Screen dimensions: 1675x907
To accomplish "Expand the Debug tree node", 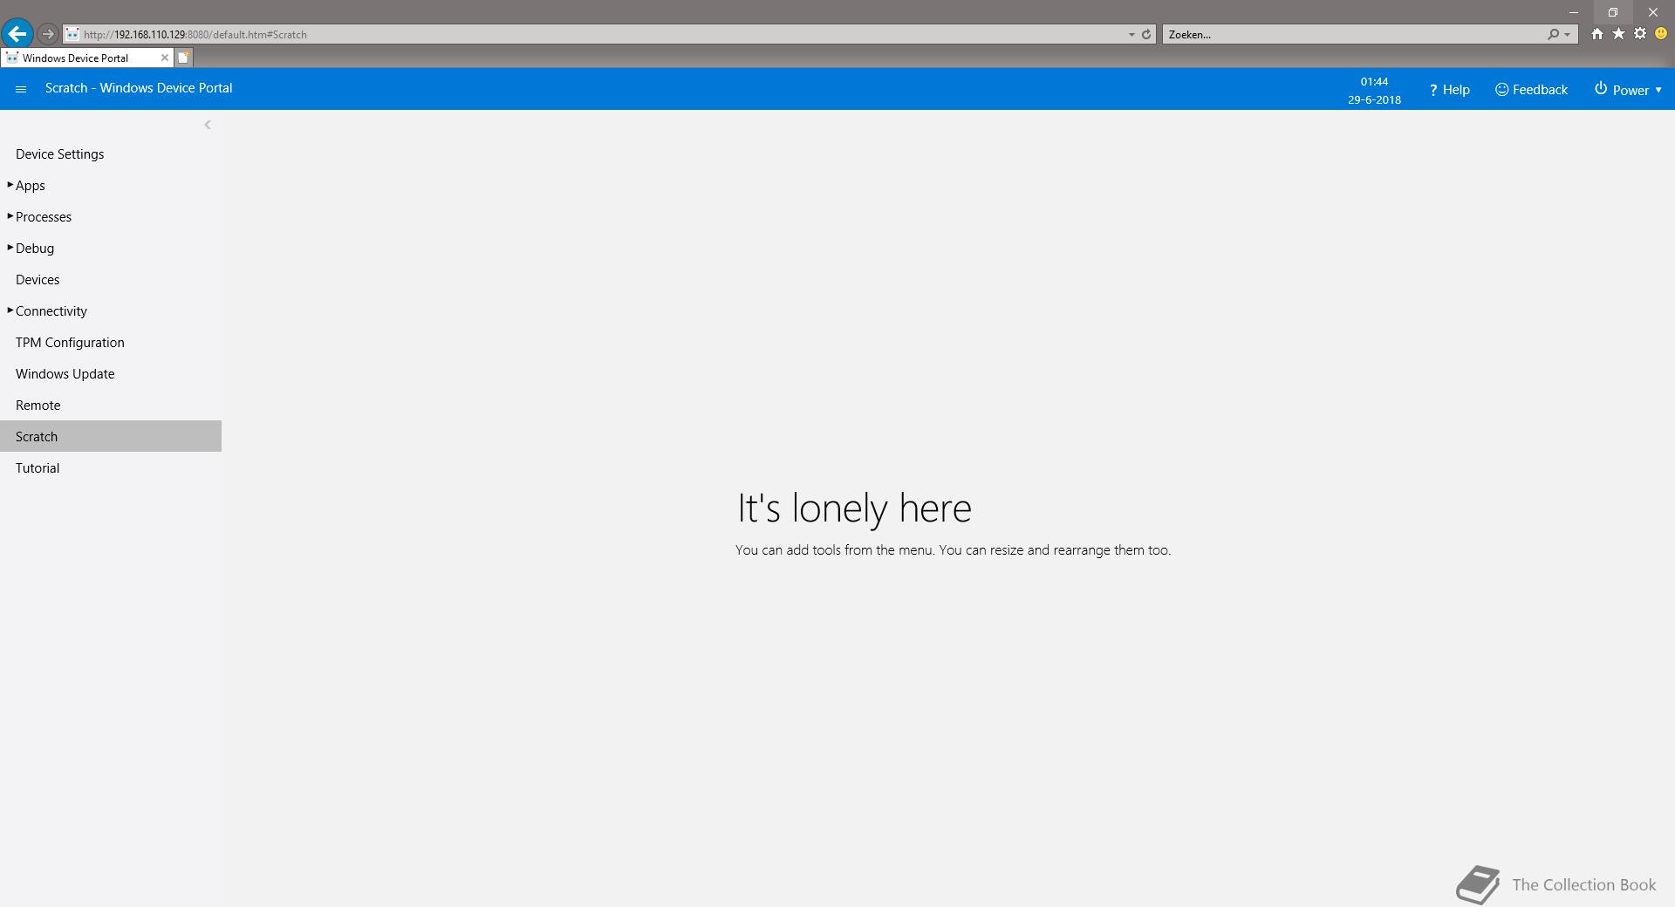I will (x=10, y=248).
